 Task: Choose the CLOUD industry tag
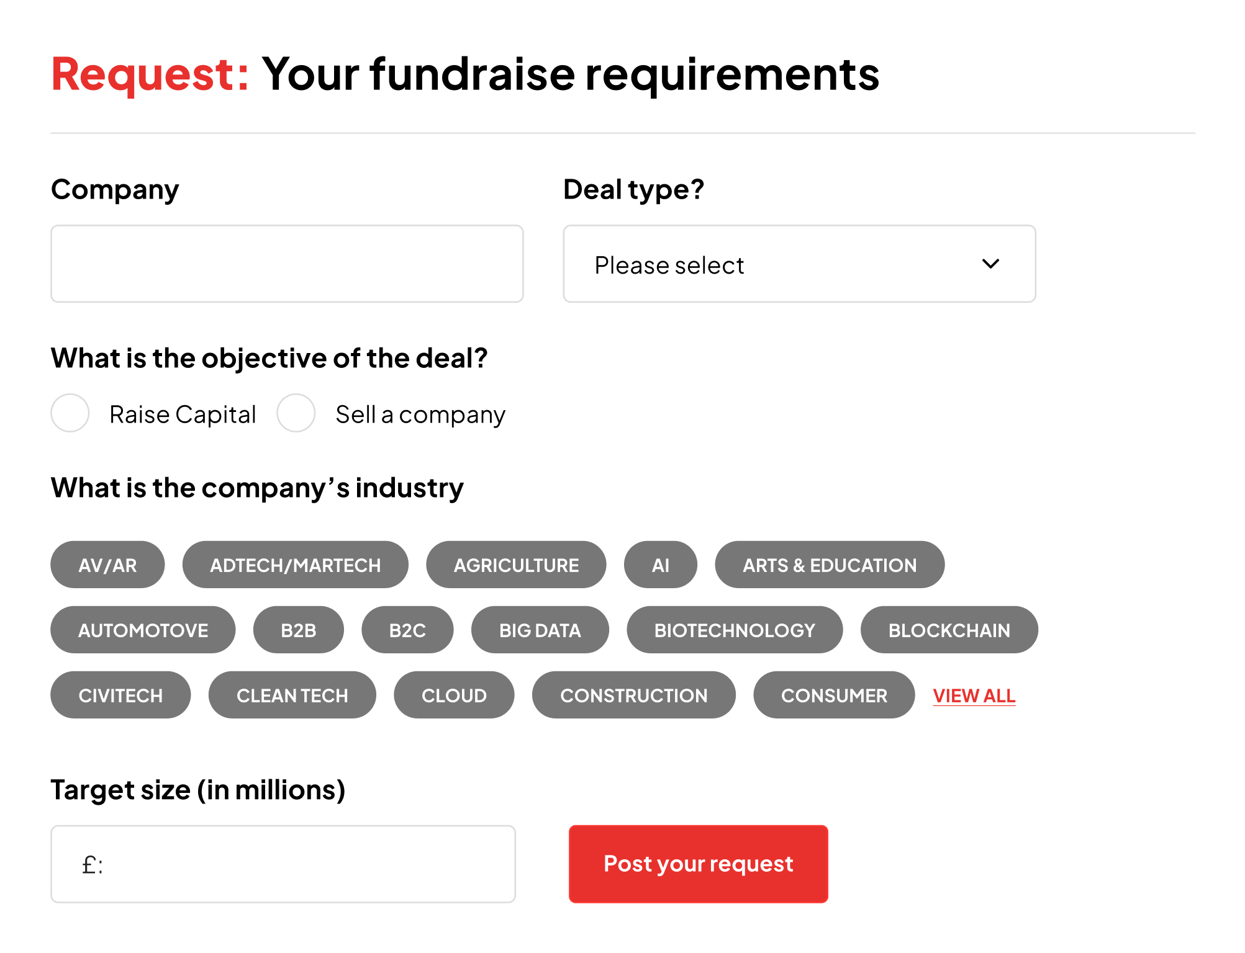[x=454, y=695]
